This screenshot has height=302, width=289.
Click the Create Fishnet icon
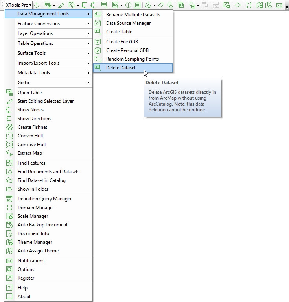click(x=9, y=127)
